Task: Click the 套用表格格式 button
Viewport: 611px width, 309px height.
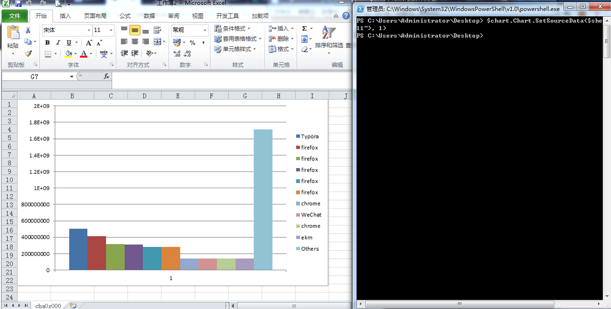Action: tap(238, 39)
